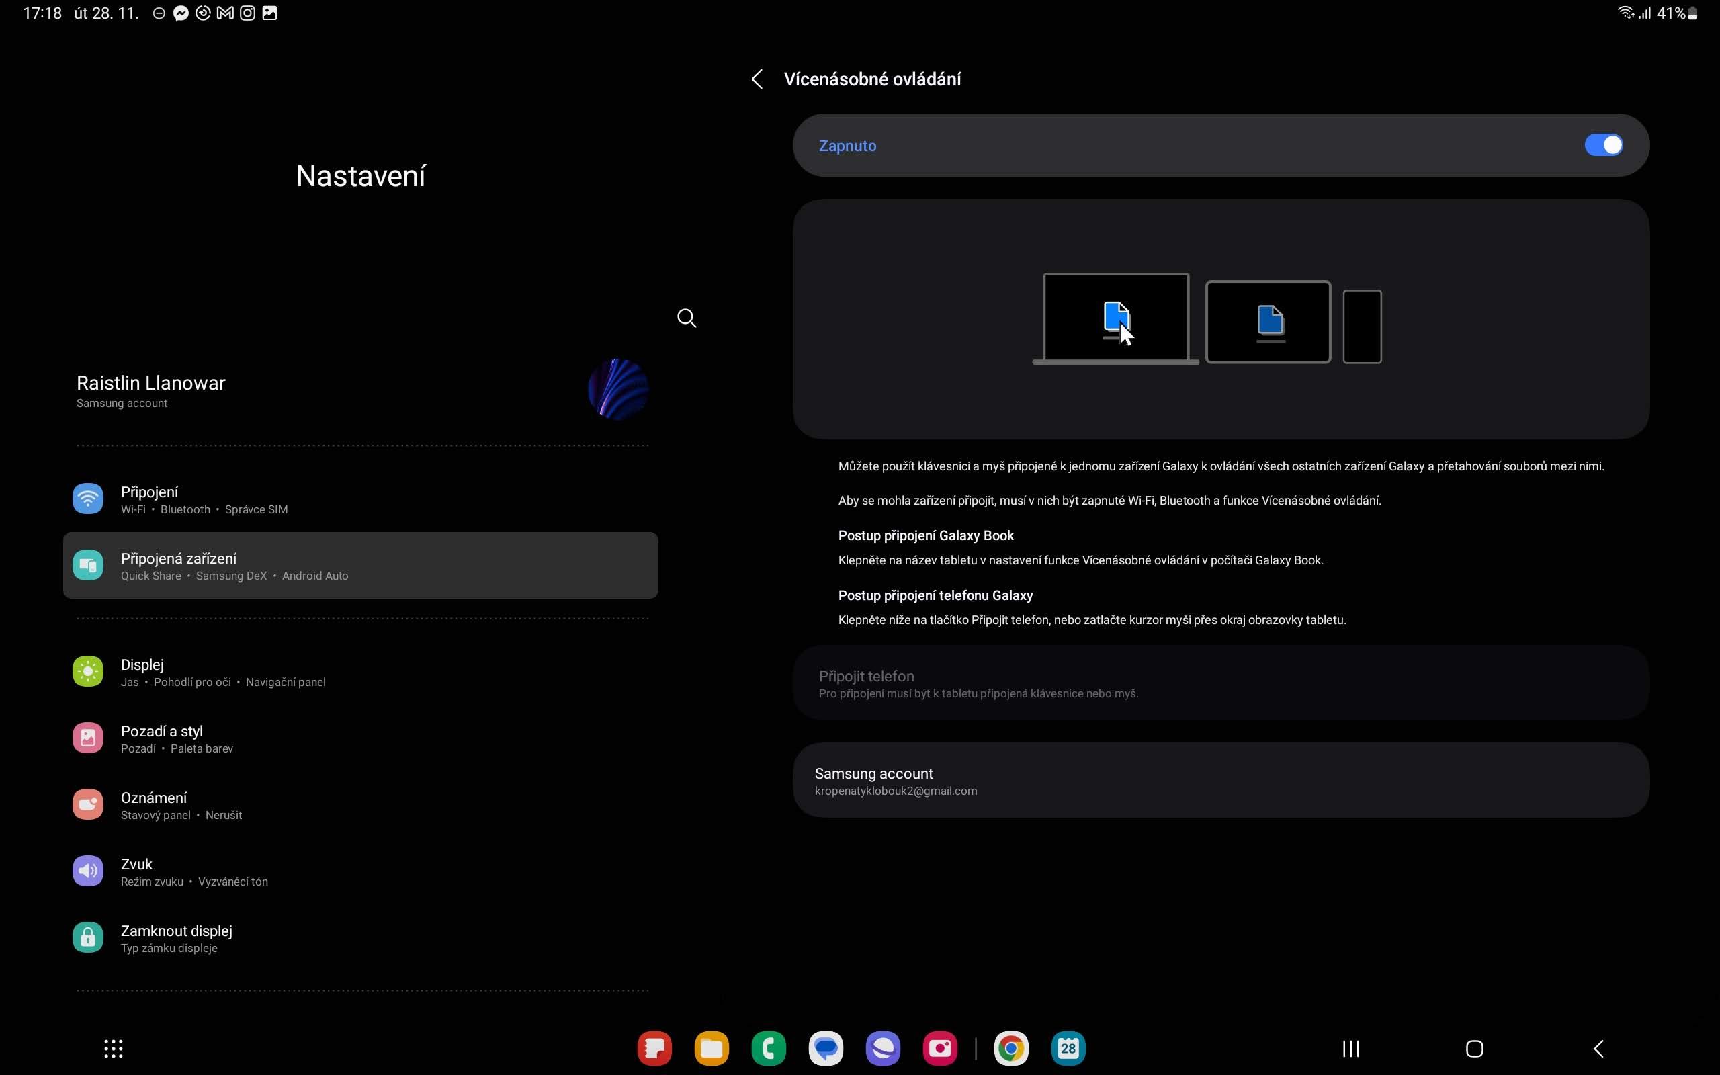Tap the Gmail notification icon in status bar
Screen dimensions: 1720x1075
click(224, 13)
